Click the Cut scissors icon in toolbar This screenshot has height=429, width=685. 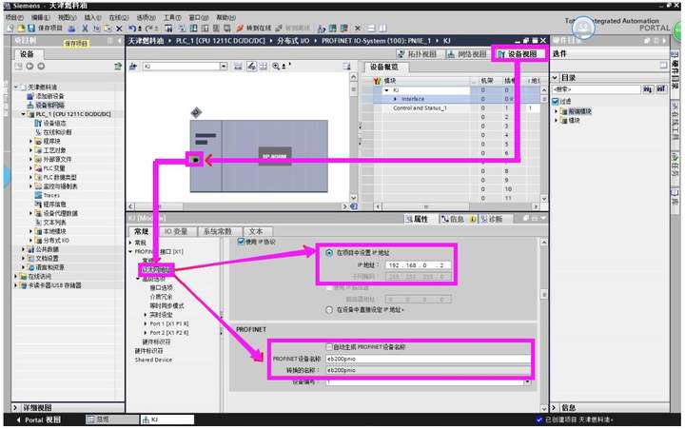[85, 28]
